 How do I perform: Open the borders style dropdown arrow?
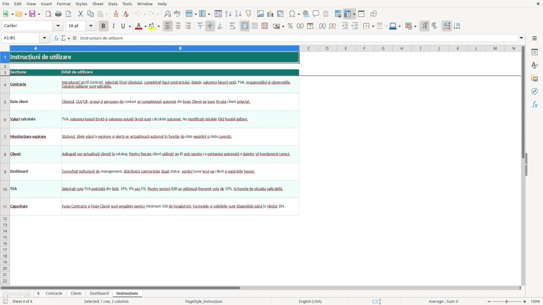[372, 26]
